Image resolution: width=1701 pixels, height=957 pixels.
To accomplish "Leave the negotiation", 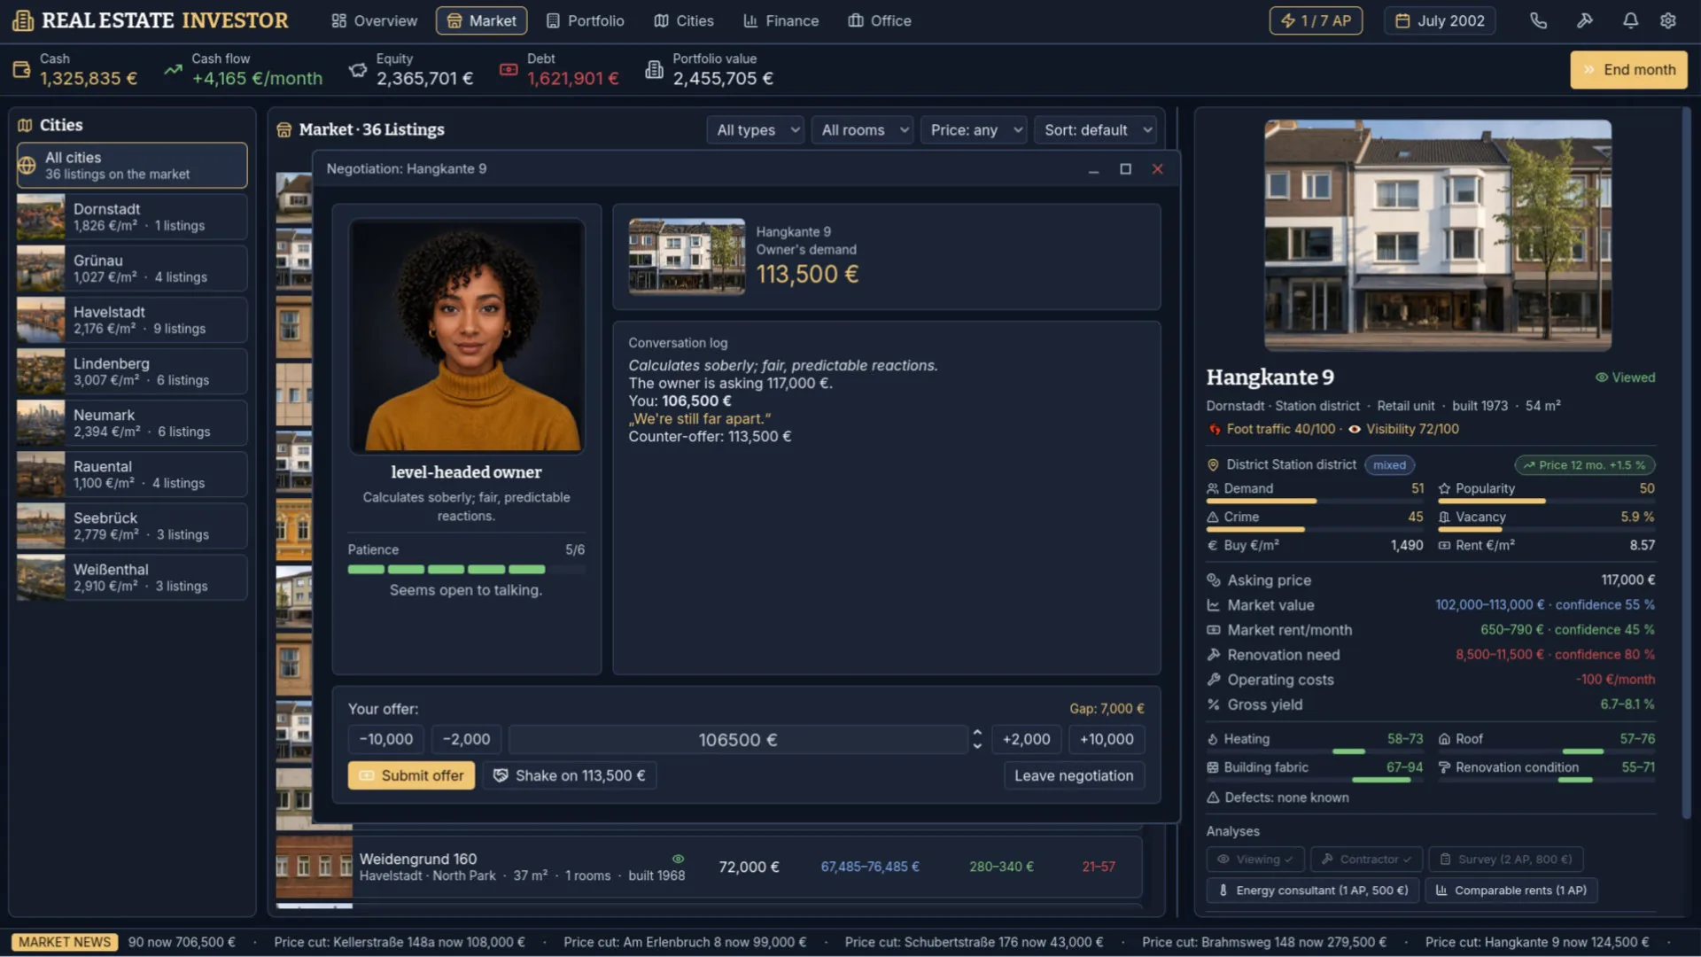I will (1074, 775).
